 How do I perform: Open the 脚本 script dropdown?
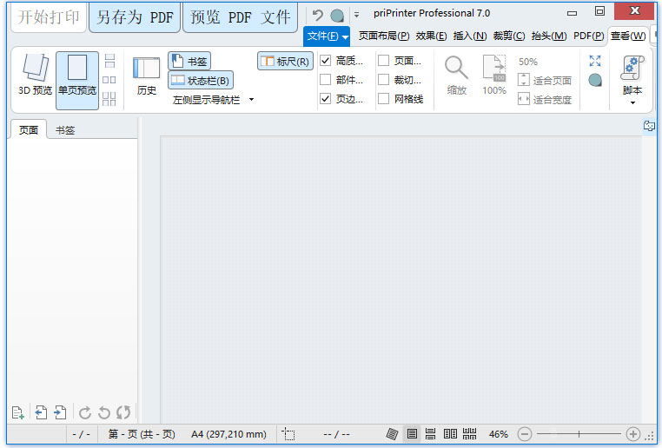tap(632, 80)
